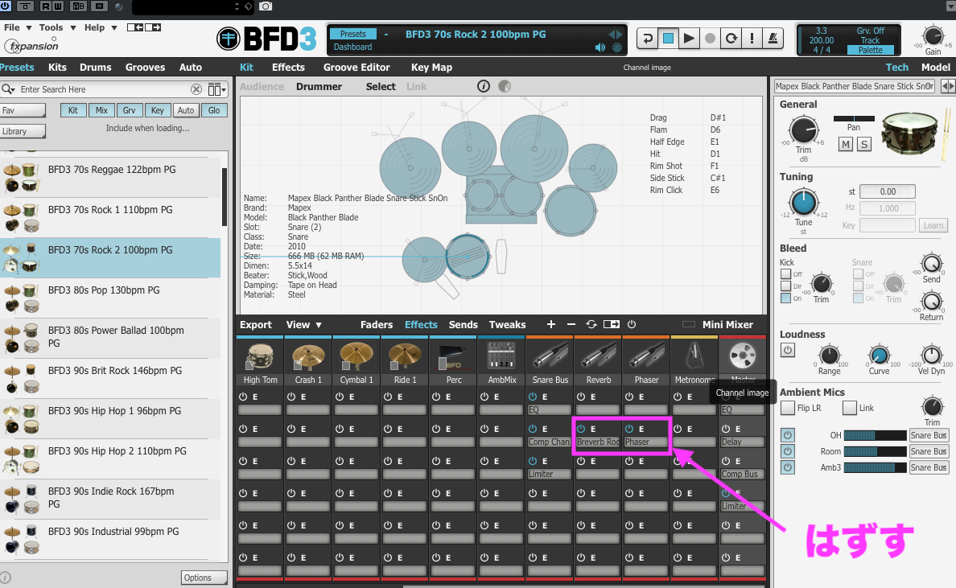Image resolution: width=956 pixels, height=588 pixels.
Task: Switch to the Grooves browser tab
Action: pos(145,67)
